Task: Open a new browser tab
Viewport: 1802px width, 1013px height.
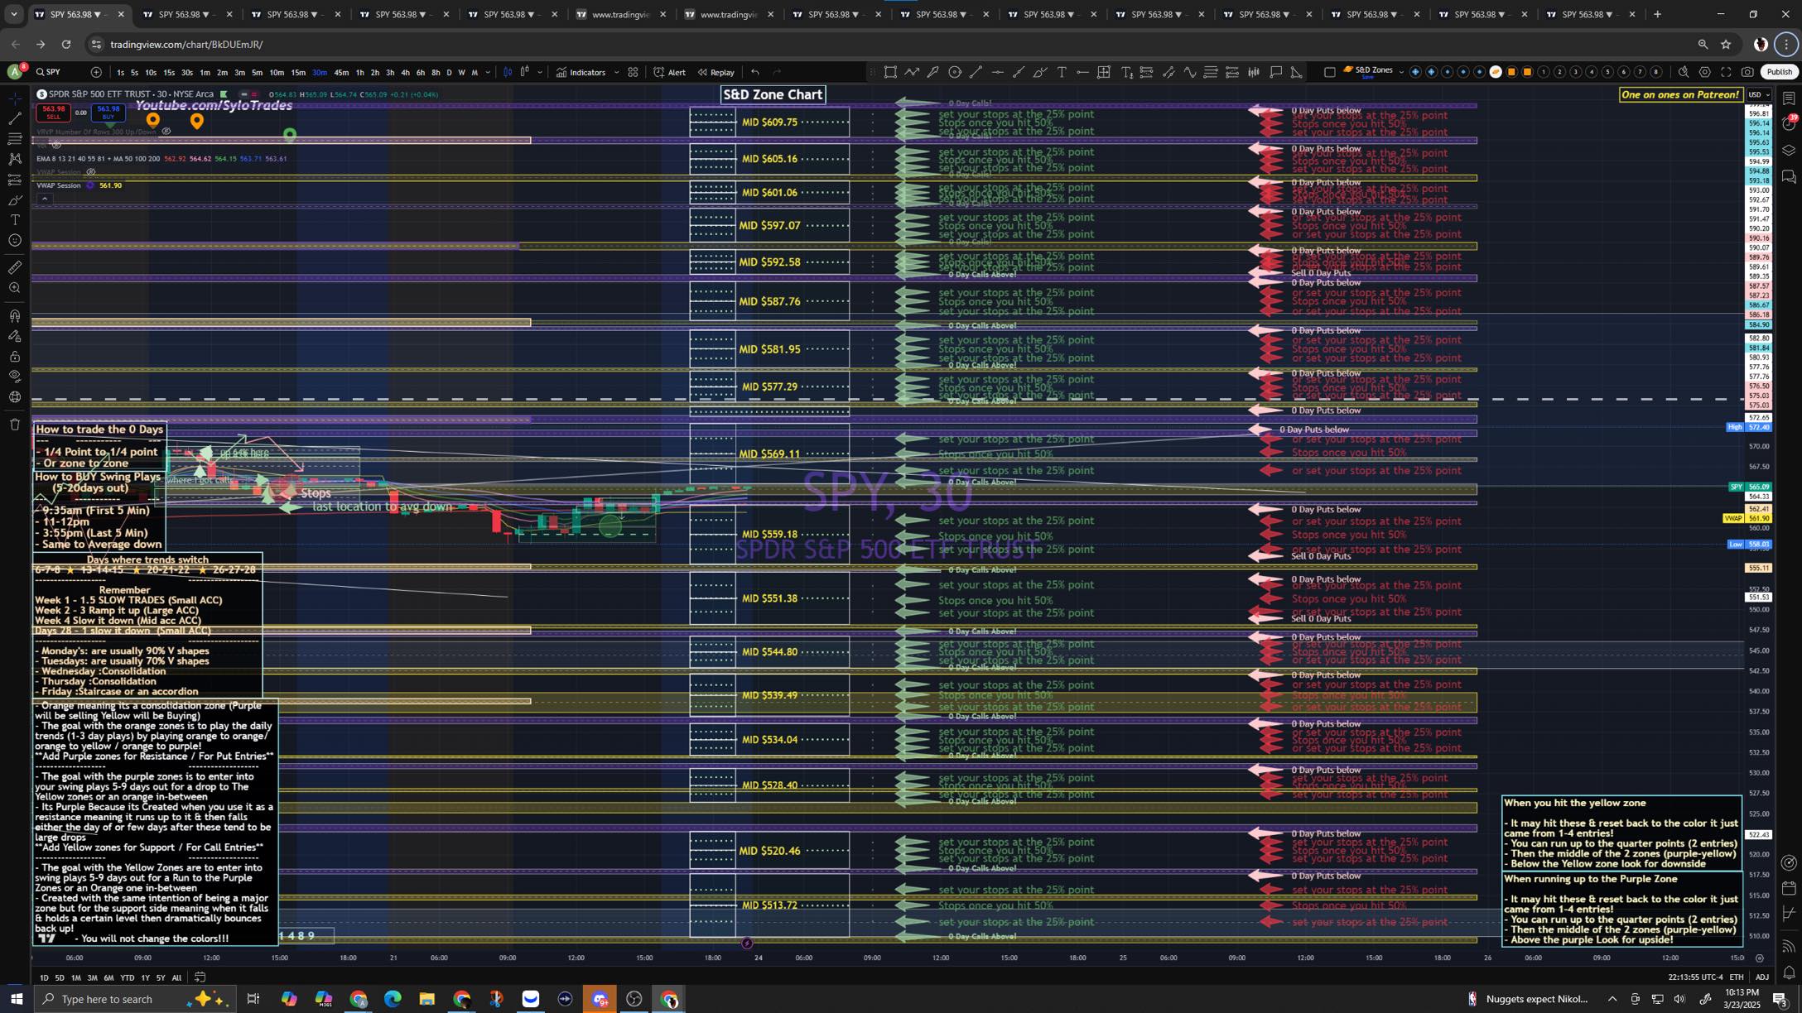Action: pyautogui.click(x=1657, y=14)
